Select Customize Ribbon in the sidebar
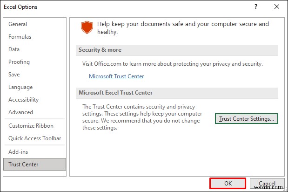288x192 pixels. [31, 126]
